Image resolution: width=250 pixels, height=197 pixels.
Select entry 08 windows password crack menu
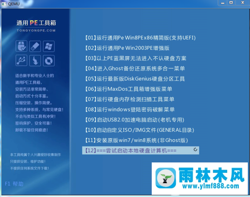pyautogui.click(x=130, y=109)
